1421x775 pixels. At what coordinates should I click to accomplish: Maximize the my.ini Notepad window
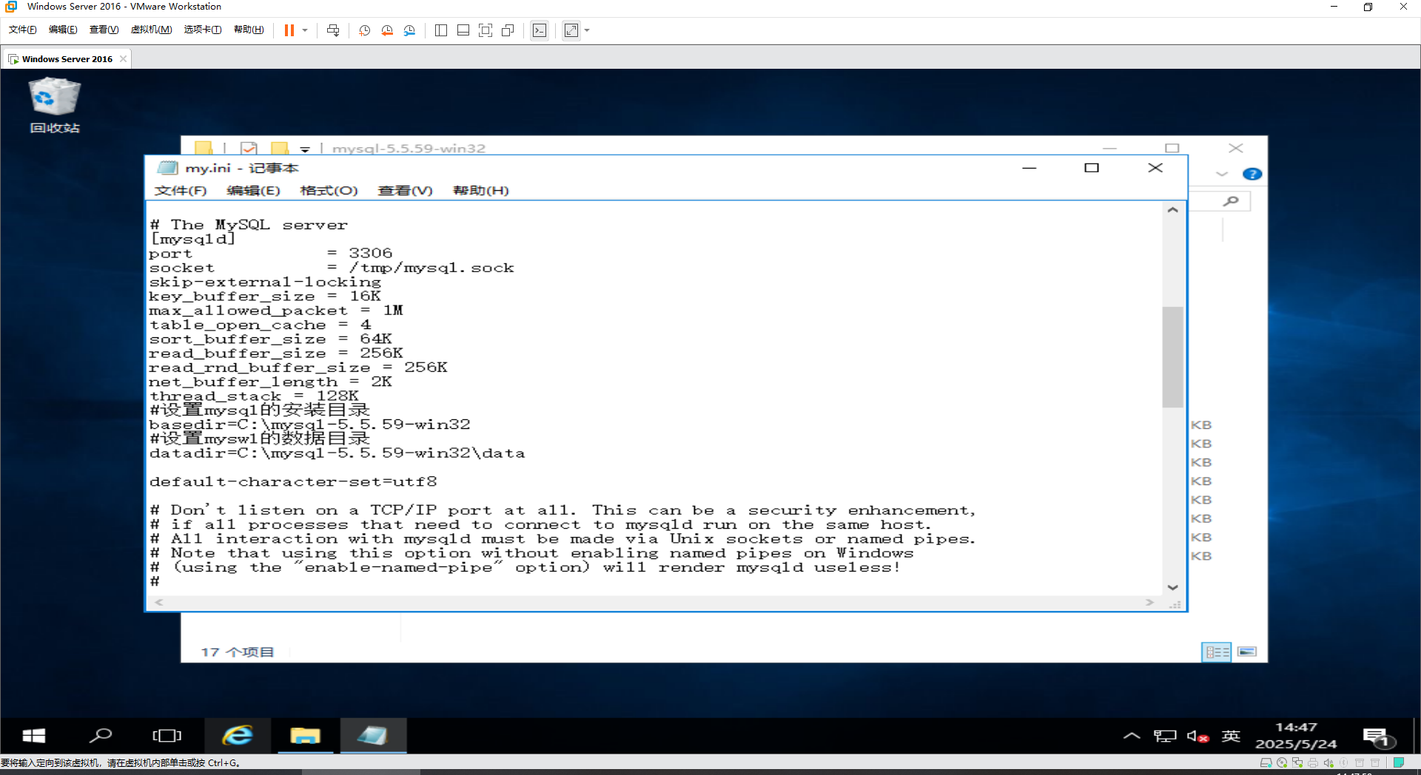point(1092,168)
